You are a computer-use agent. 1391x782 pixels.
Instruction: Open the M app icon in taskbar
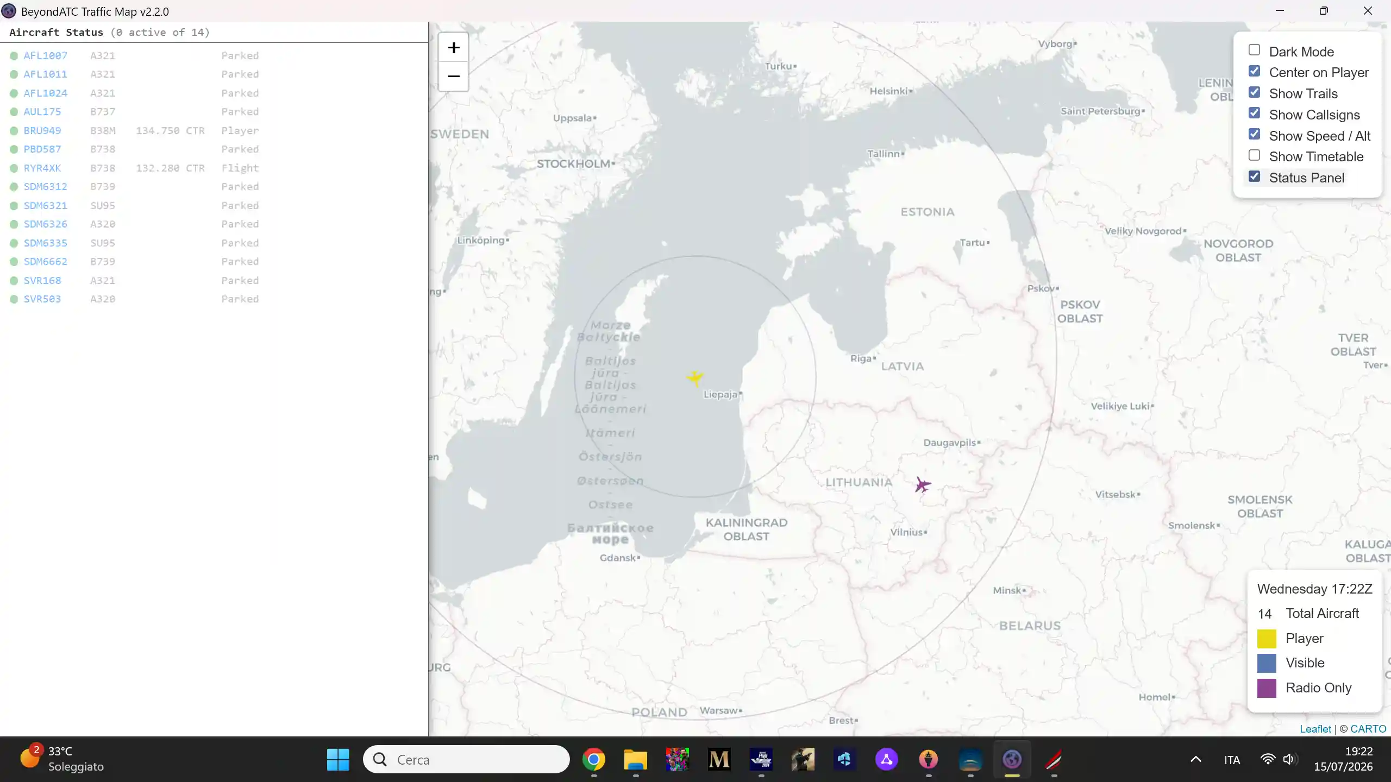pos(719,759)
